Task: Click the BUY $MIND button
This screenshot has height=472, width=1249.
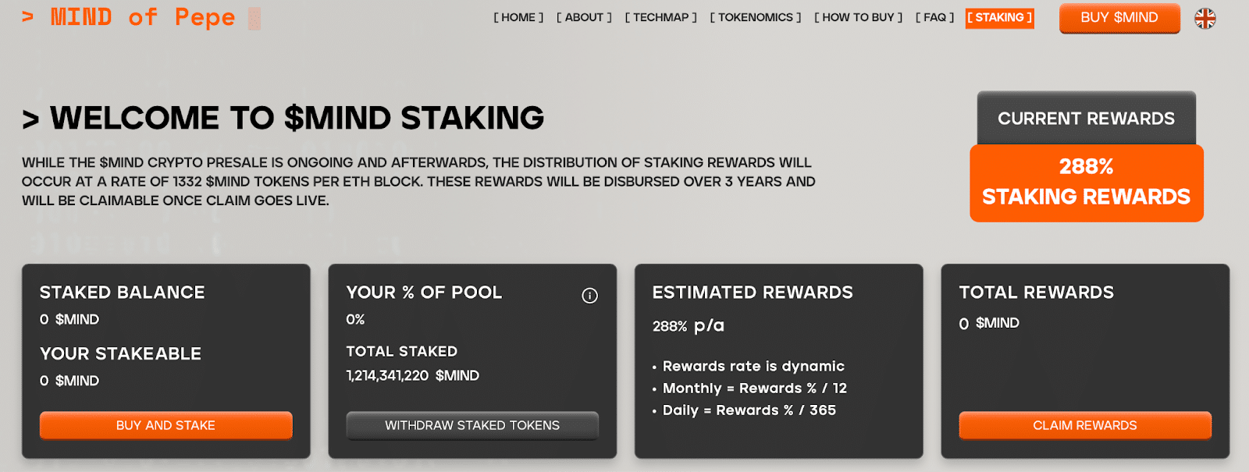Action: coord(1119,18)
